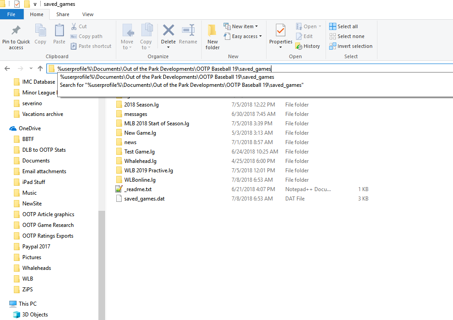Expand the Delete options arrow

coord(169,47)
